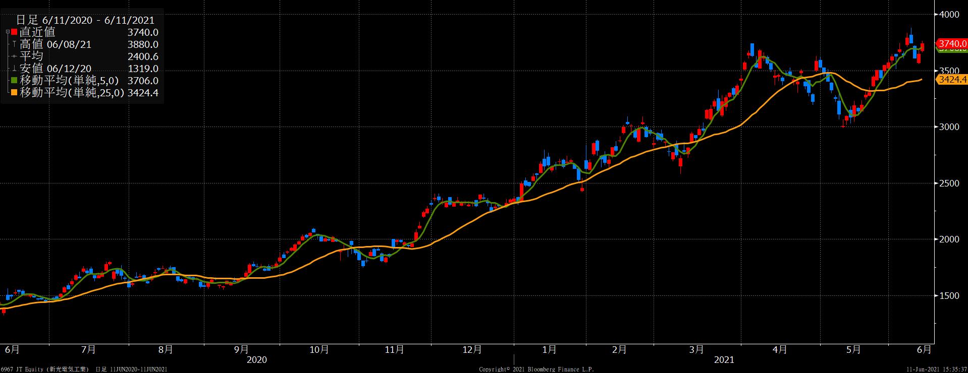
Task: Click the 移動平均(単純,5,0) legend label
Action: pos(69,81)
